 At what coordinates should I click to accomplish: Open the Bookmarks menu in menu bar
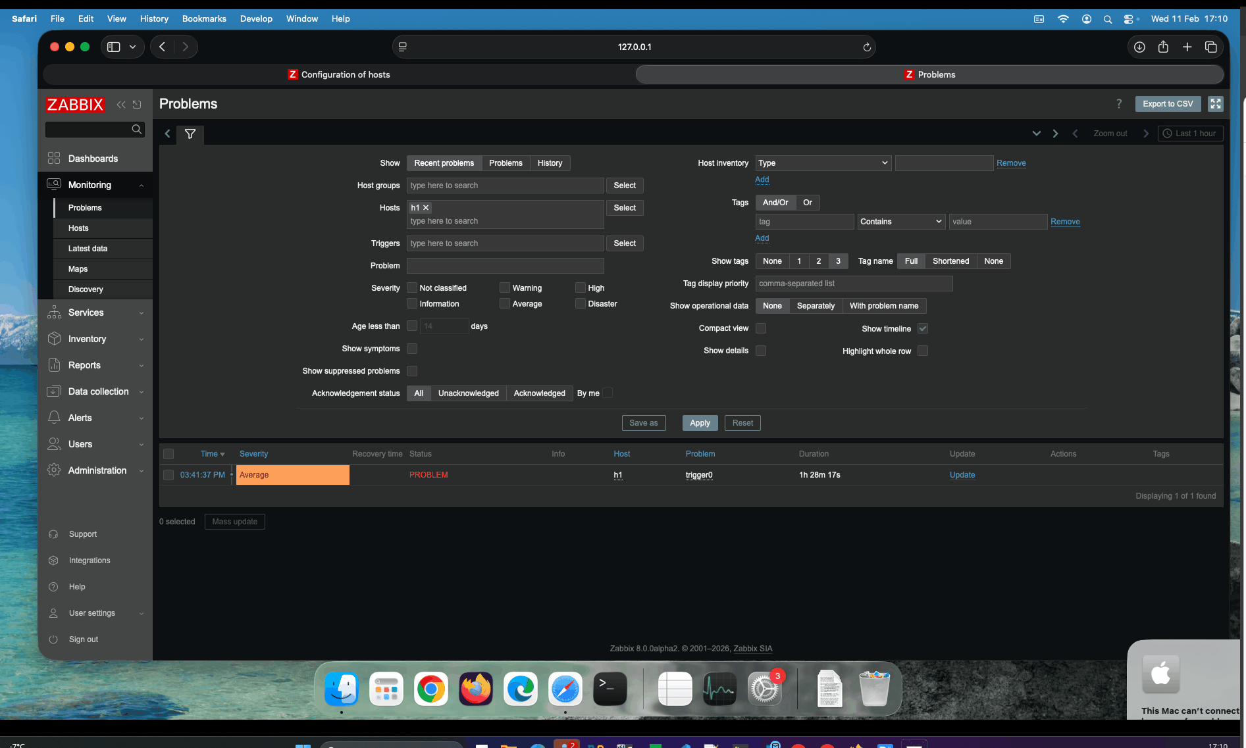[204, 18]
